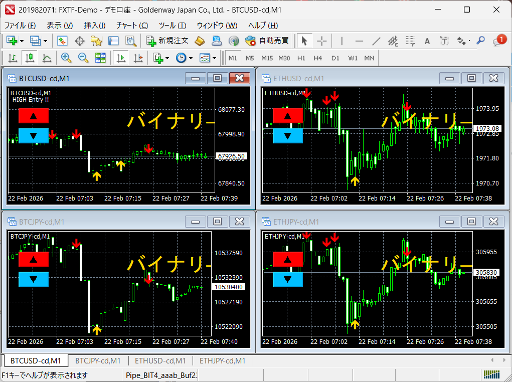
Task: Click the blue down button on ETHJPY chart
Action: [x=288, y=279]
